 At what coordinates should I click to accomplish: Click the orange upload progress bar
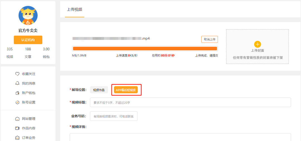click(145, 49)
